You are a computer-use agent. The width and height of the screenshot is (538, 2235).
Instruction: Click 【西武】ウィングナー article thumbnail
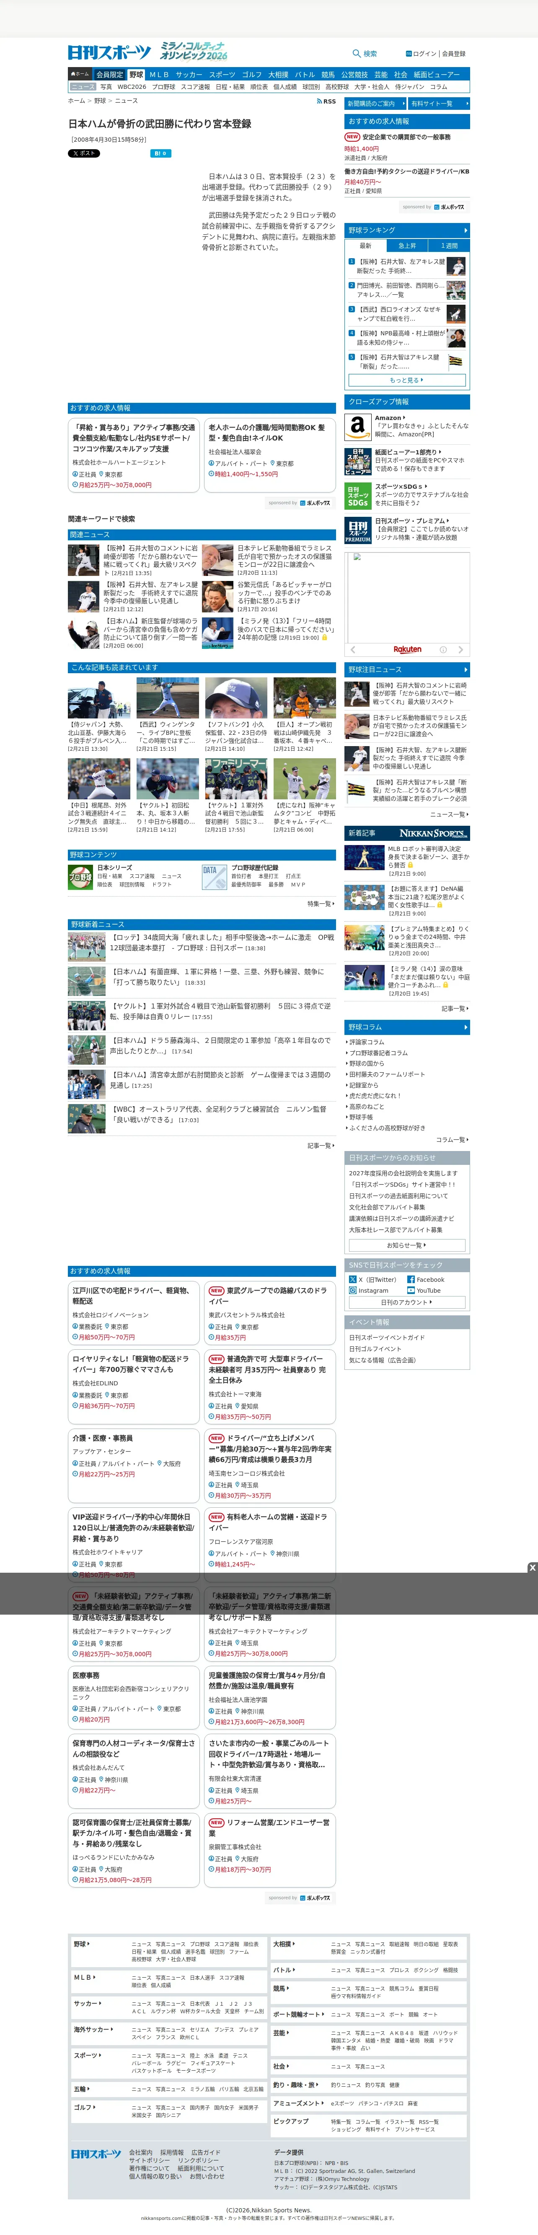point(168,697)
